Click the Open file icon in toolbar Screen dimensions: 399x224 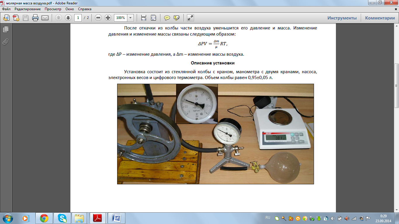point(6,18)
